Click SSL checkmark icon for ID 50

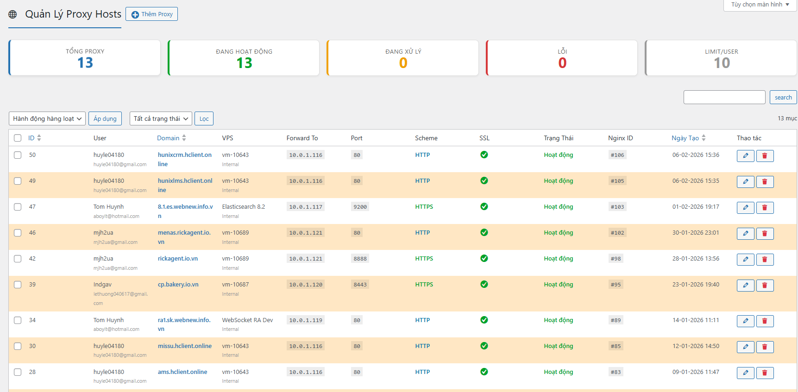[484, 155]
